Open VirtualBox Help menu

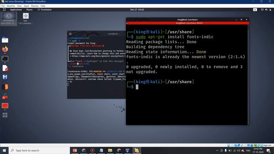tap(43, 6)
